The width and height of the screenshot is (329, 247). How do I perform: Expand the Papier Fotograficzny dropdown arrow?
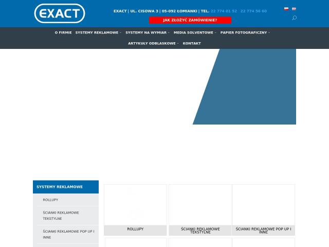coord(269,33)
